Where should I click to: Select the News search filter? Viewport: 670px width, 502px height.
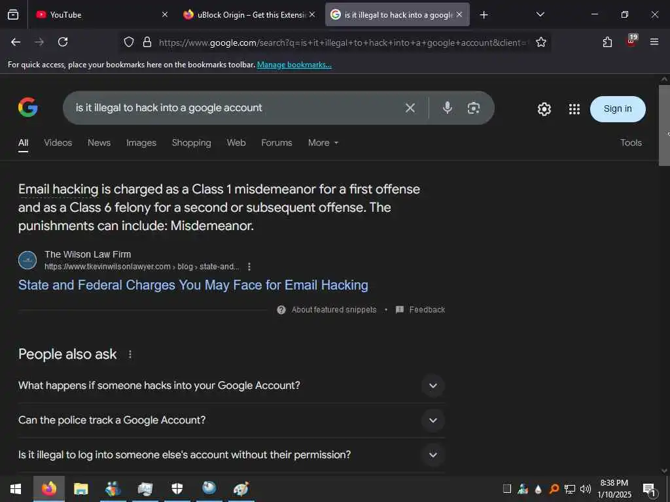pyautogui.click(x=99, y=142)
